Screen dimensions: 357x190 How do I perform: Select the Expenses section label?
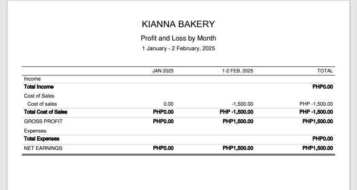coord(35,131)
